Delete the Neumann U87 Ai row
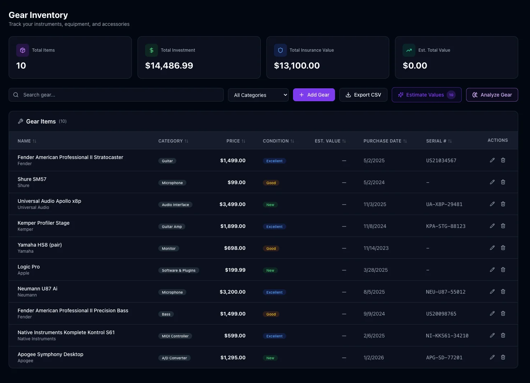 tap(503, 291)
